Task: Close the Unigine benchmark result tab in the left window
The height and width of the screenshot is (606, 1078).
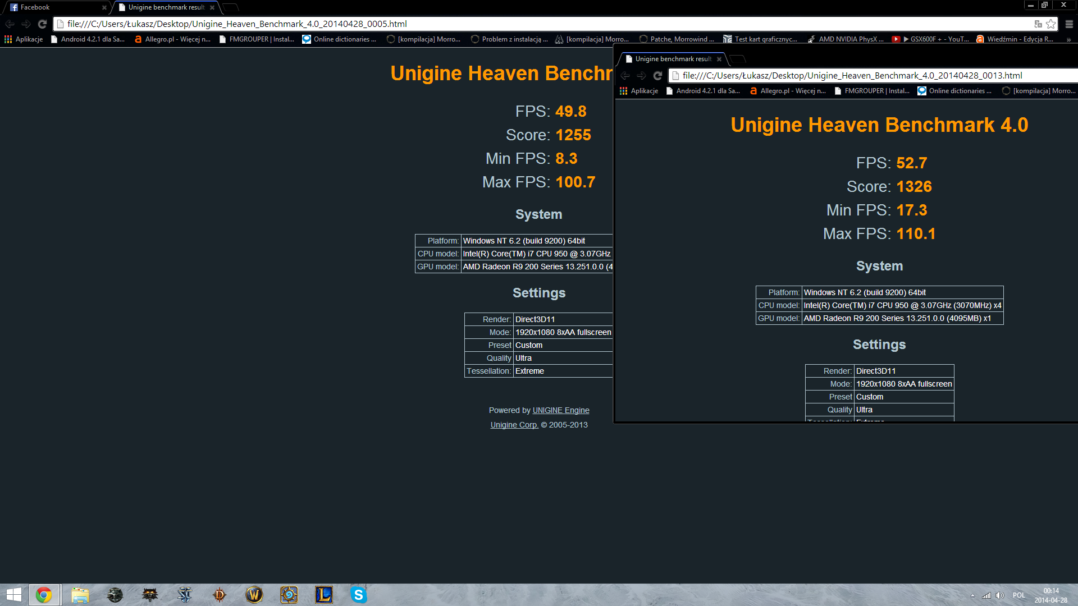Action: [212, 8]
